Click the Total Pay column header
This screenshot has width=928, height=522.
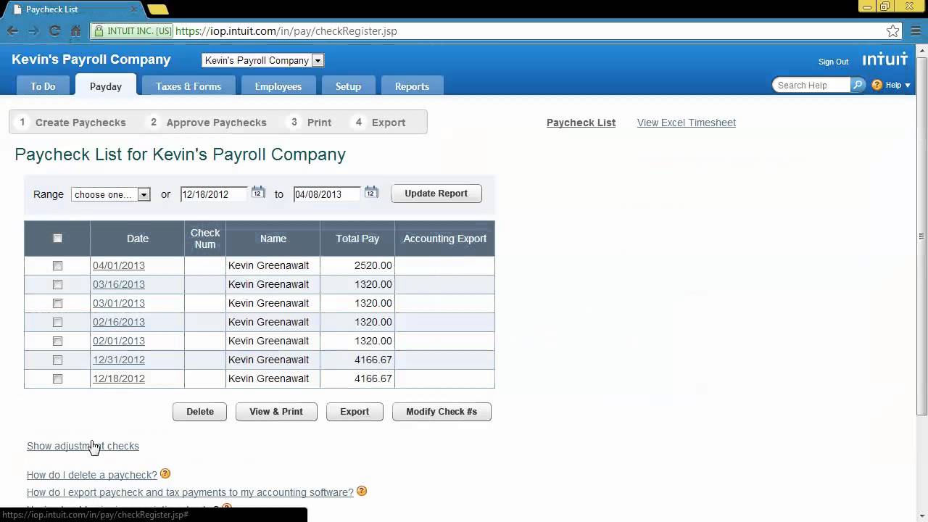click(x=357, y=239)
